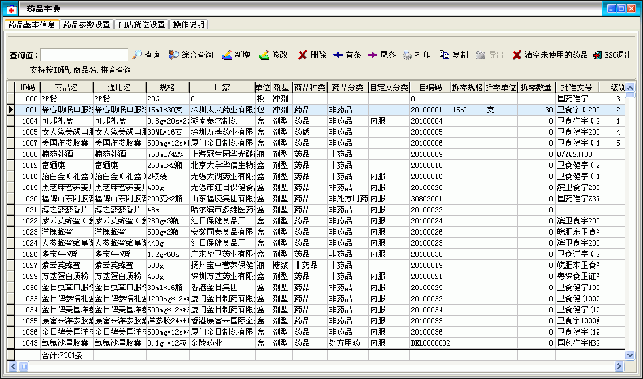
Task: Click the row indicator arrow for row 1001
Action: [11, 110]
